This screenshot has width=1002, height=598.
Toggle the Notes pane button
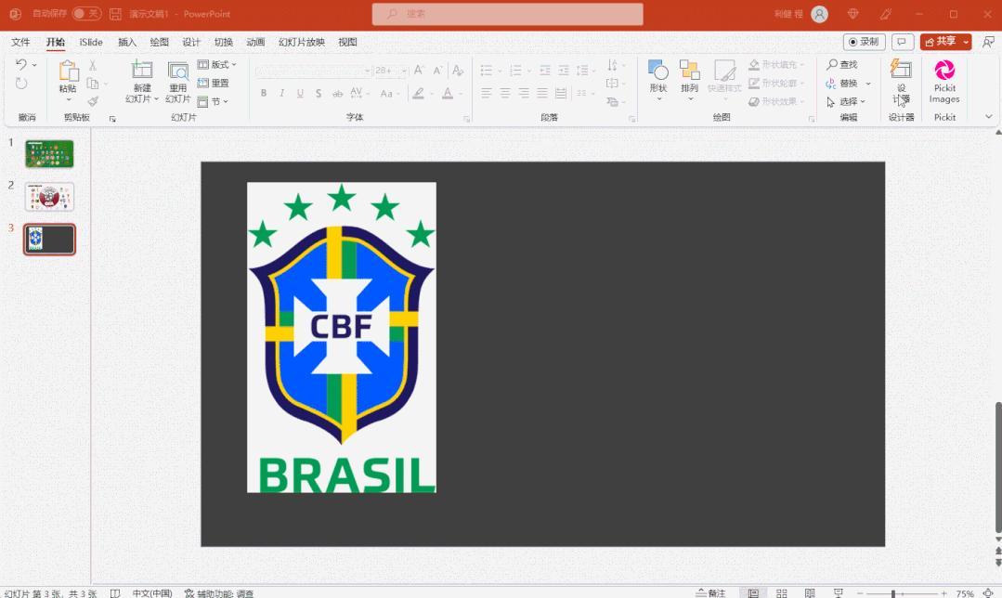click(710, 592)
